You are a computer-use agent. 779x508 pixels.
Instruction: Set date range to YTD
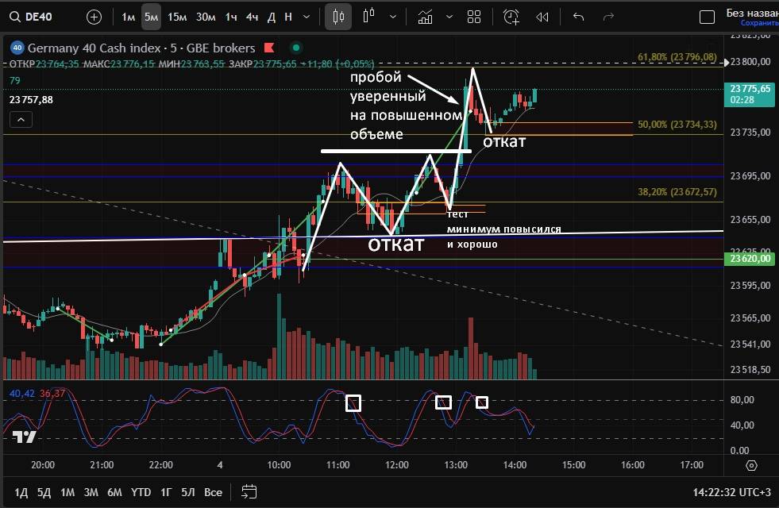(x=141, y=492)
